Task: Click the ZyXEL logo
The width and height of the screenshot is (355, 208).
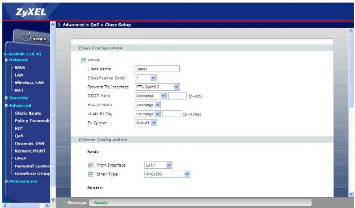Action: click(31, 12)
